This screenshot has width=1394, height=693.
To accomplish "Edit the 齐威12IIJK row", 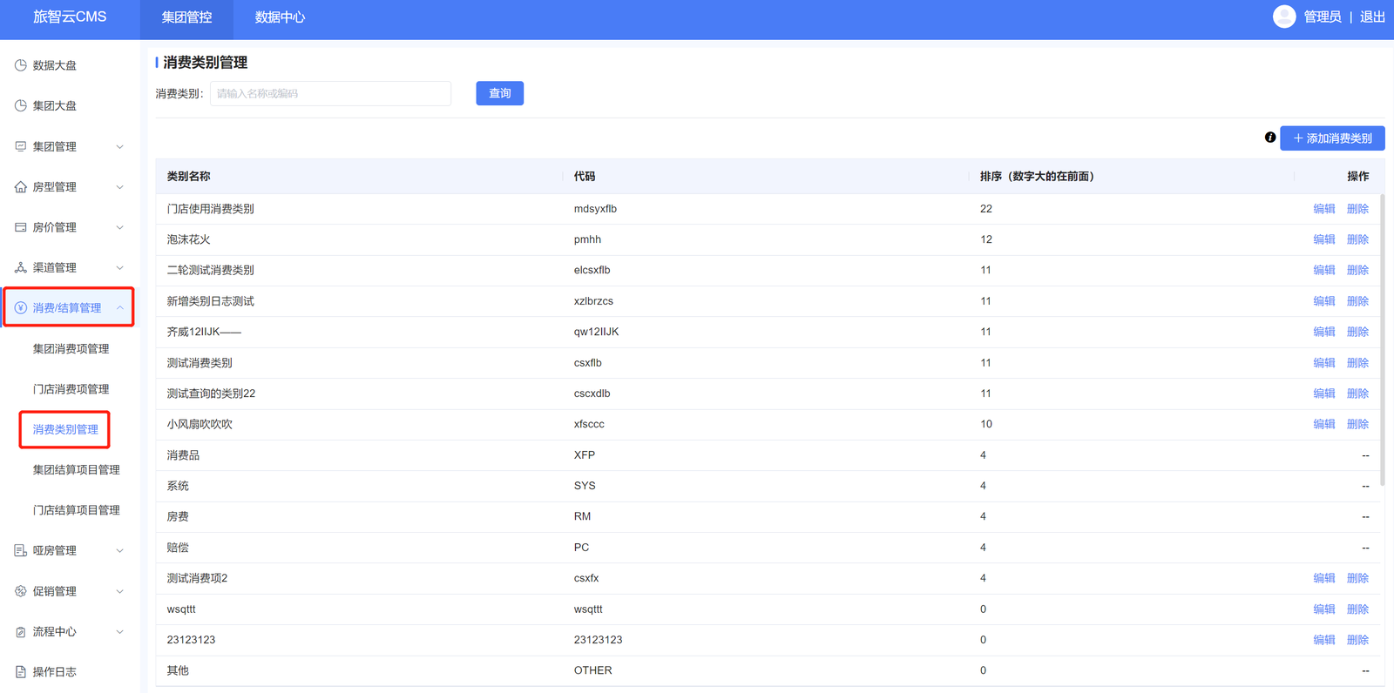I will click(x=1324, y=332).
